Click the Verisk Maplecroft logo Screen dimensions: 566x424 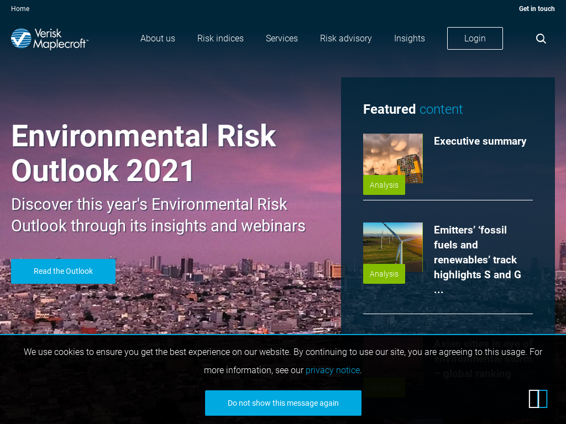[49, 39]
